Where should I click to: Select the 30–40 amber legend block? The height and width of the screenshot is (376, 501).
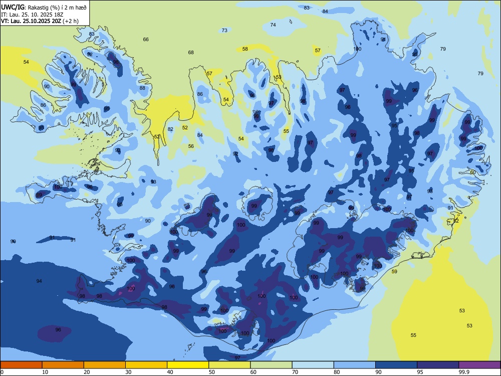(x=146, y=365)
